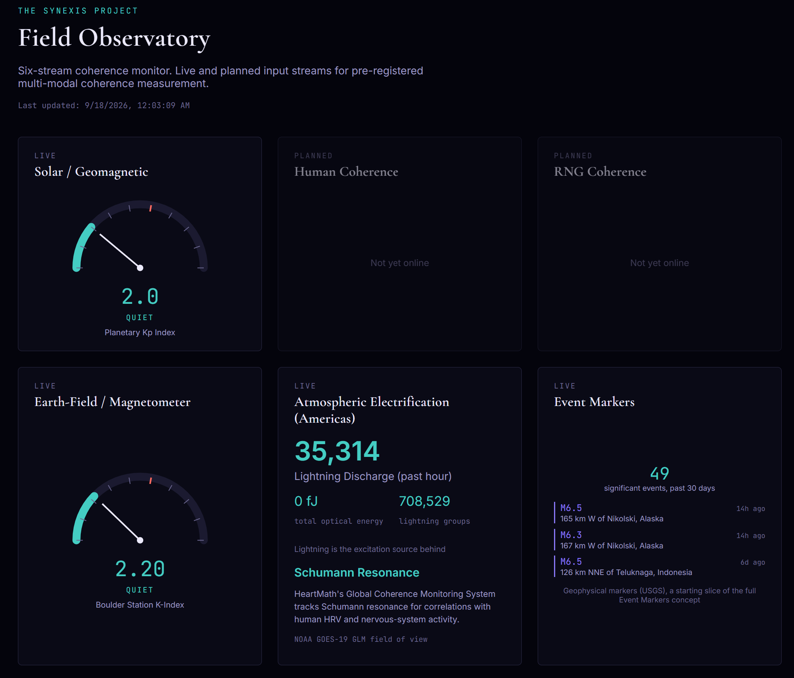The image size is (794, 678).
Task: Click Geophysical markers (USGS) footnote
Action: tap(659, 595)
